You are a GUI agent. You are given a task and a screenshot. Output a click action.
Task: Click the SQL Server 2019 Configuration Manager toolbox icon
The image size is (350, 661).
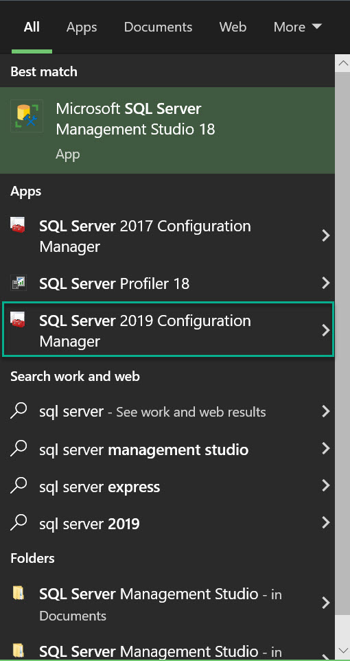[x=18, y=319]
